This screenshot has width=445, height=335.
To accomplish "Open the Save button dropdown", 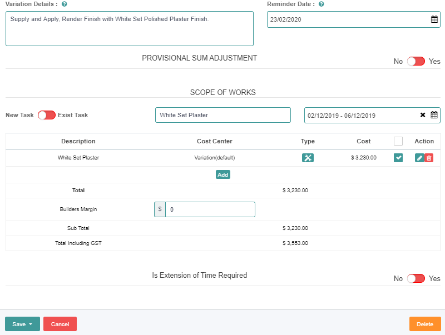I will pos(29,324).
